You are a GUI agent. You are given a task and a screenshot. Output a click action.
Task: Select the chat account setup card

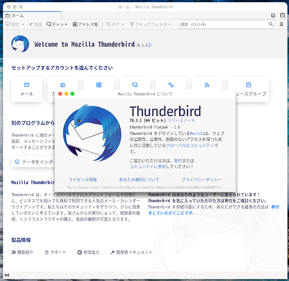135,83
